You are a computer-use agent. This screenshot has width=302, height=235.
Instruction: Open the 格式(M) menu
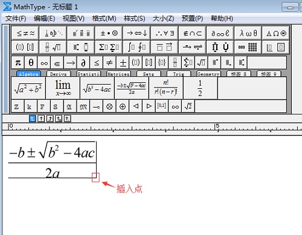[104, 19]
